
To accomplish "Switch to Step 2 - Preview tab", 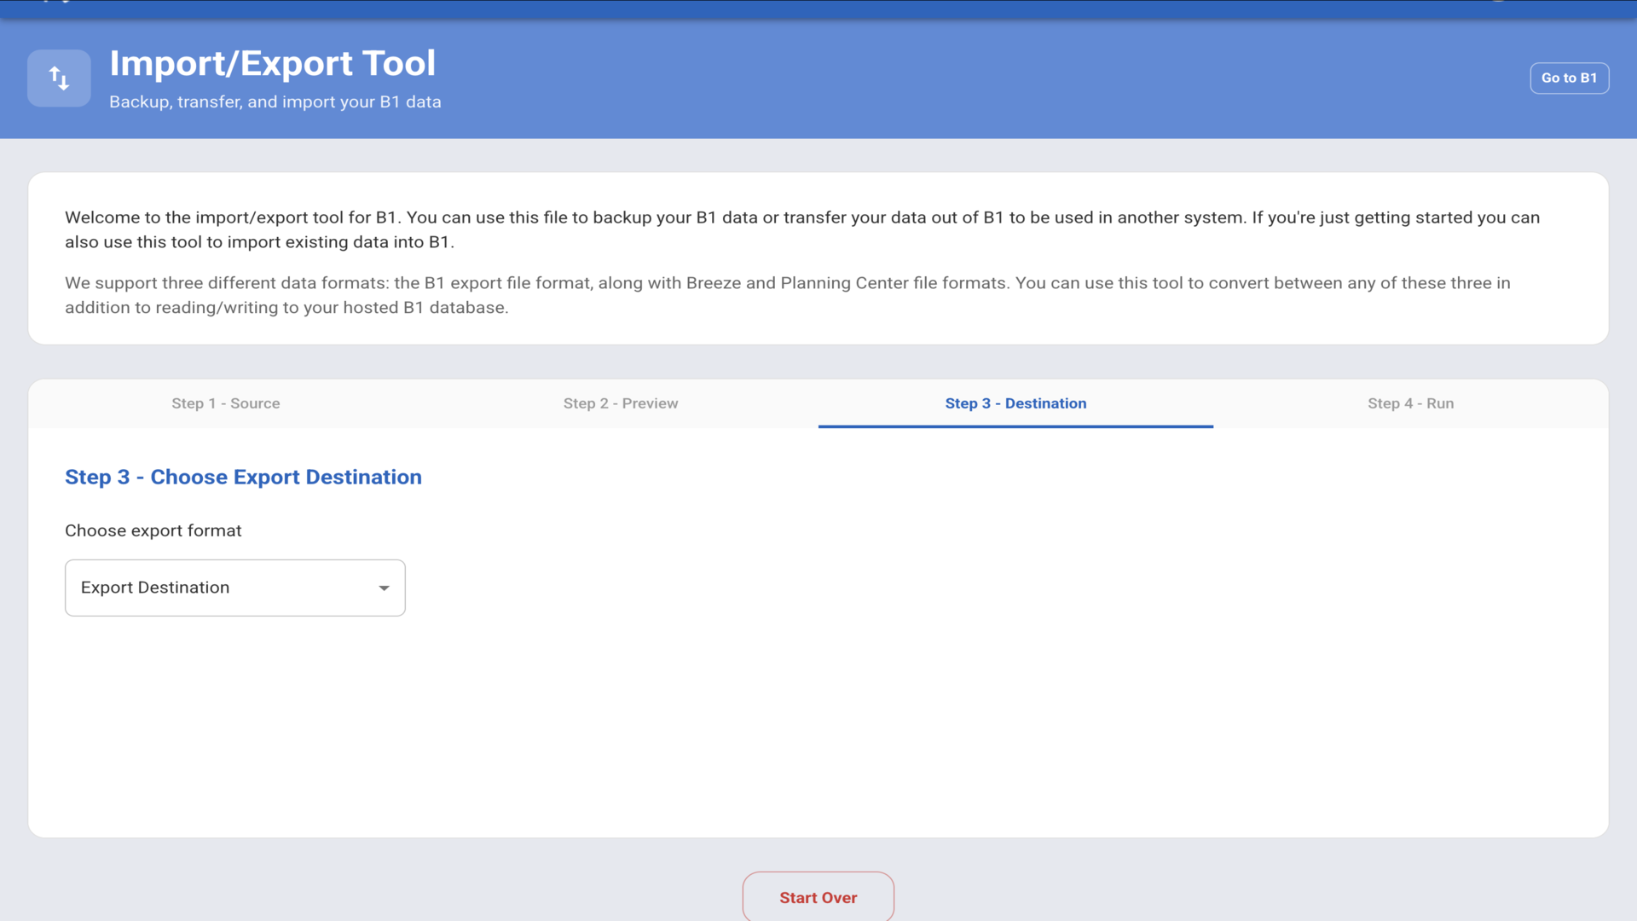I will click(x=620, y=403).
